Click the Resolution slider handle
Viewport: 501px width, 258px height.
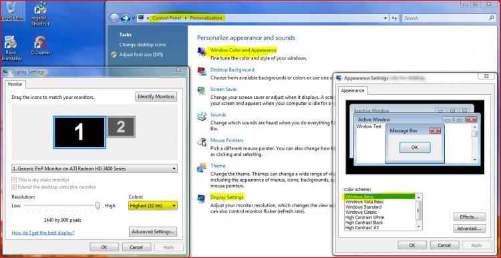coord(98,206)
